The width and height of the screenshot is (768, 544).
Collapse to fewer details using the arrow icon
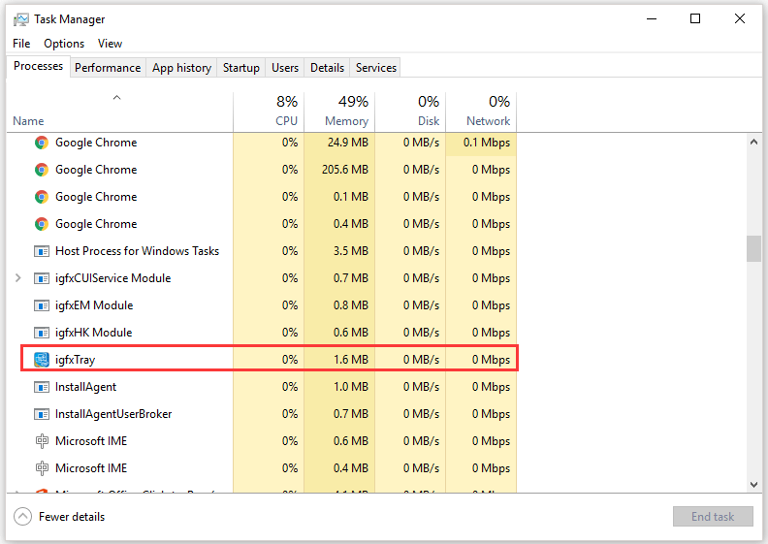pos(22,517)
